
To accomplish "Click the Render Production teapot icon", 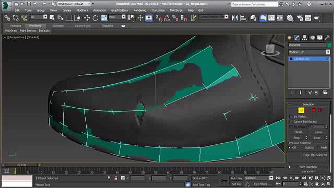I will pyautogui.click(x=317, y=18).
